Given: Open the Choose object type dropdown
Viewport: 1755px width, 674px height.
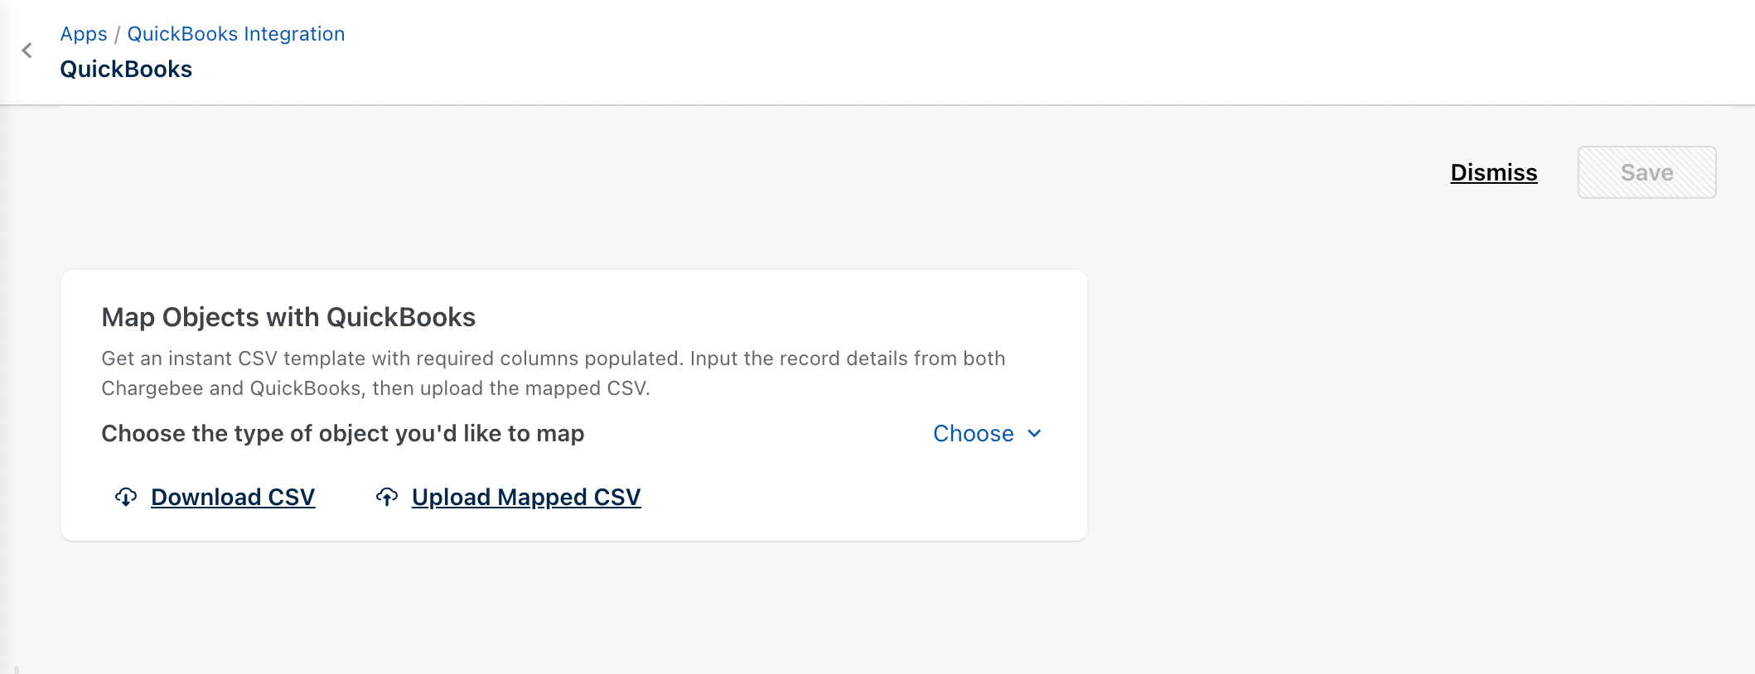Looking at the screenshot, I should pos(974,433).
